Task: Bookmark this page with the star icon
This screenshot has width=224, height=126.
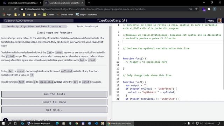Action: tap(196, 9)
